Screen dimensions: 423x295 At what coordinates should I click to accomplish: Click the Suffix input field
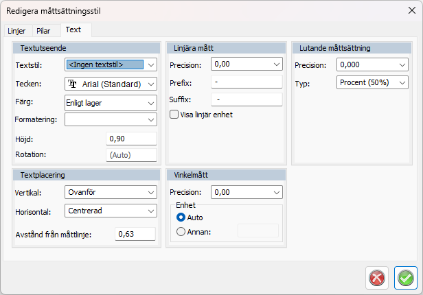[x=247, y=99]
